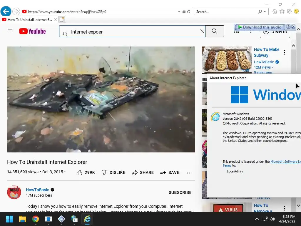Switch to Internet Explorer taskbar icon
The width and height of the screenshot is (301, 226).
coord(87,219)
